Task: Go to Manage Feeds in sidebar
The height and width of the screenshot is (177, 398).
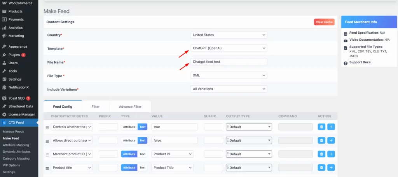Action: pos(14,132)
